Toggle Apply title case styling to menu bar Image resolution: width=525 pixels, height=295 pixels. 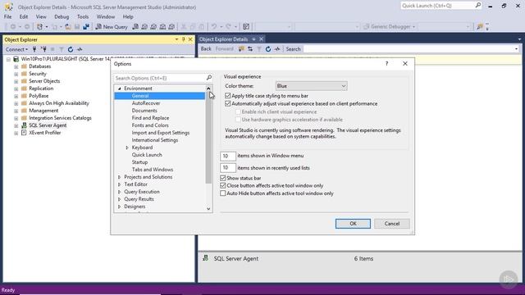(228, 96)
